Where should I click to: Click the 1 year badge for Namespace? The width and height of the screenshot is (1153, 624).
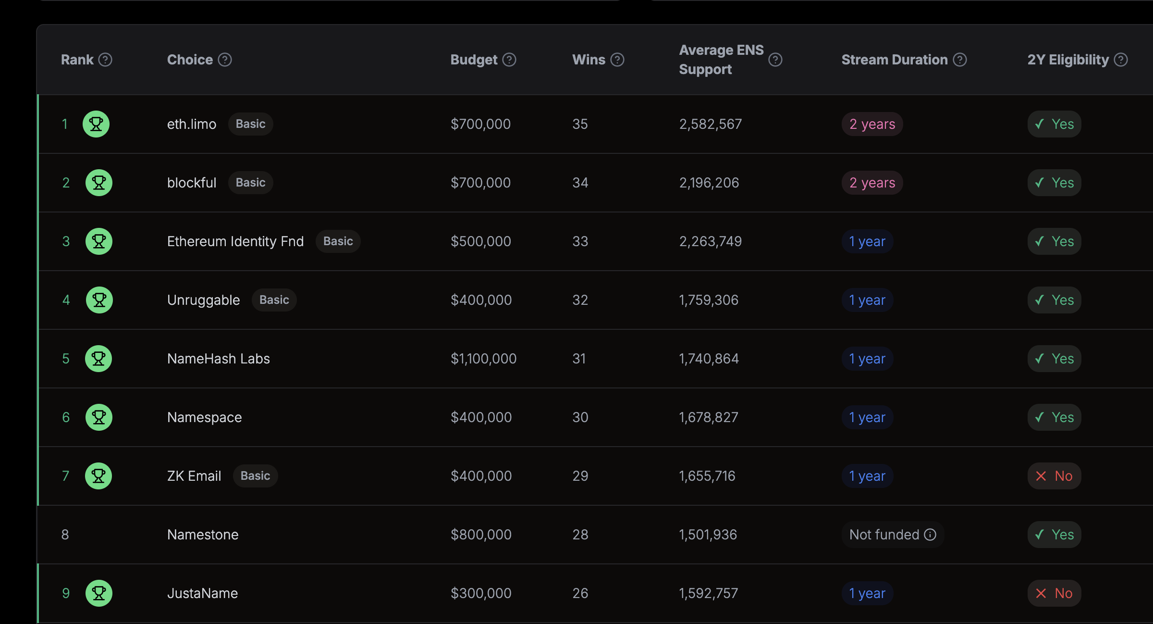867,417
